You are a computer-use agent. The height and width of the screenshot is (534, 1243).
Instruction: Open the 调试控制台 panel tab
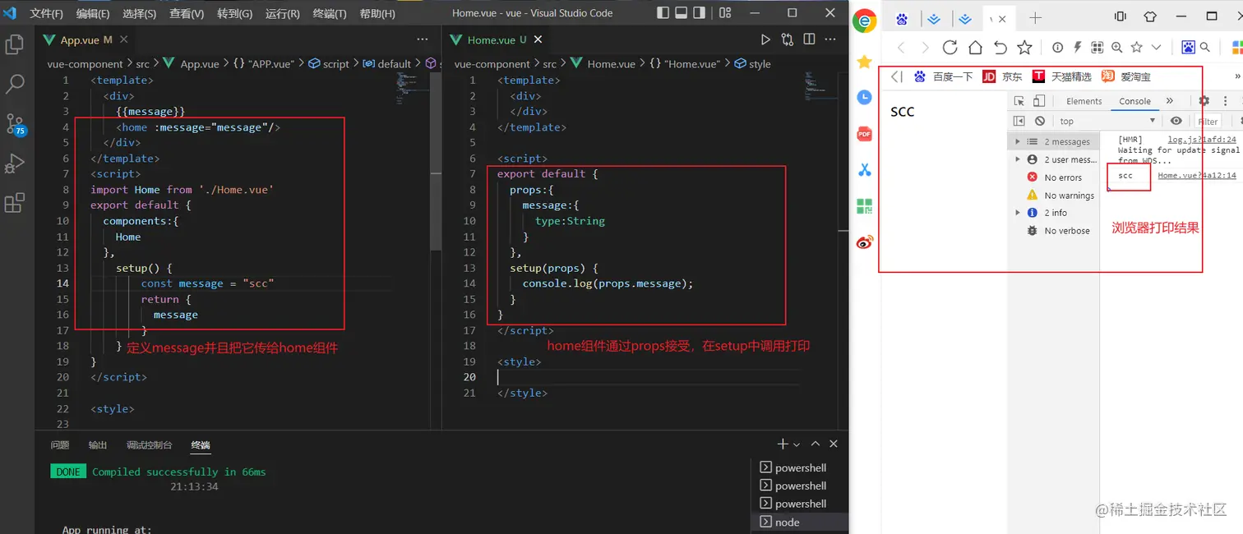[149, 444]
